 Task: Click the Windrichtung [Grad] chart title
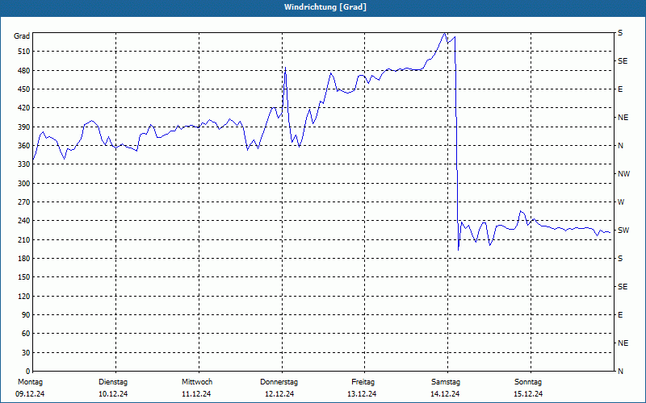(x=325, y=7)
